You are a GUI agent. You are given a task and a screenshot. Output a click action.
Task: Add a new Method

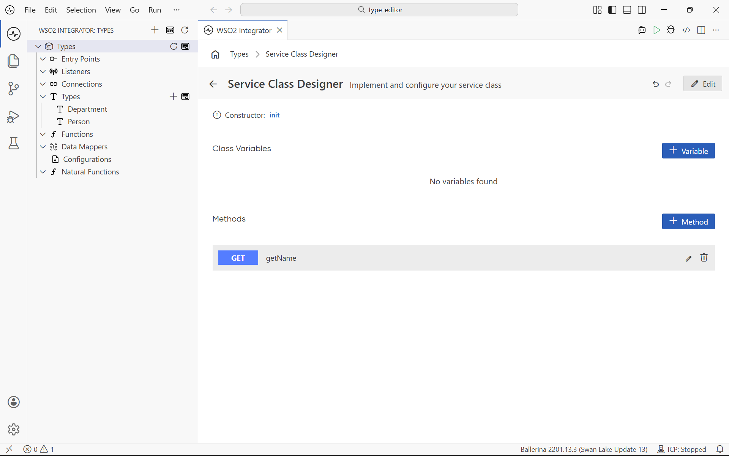(x=688, y=222)
